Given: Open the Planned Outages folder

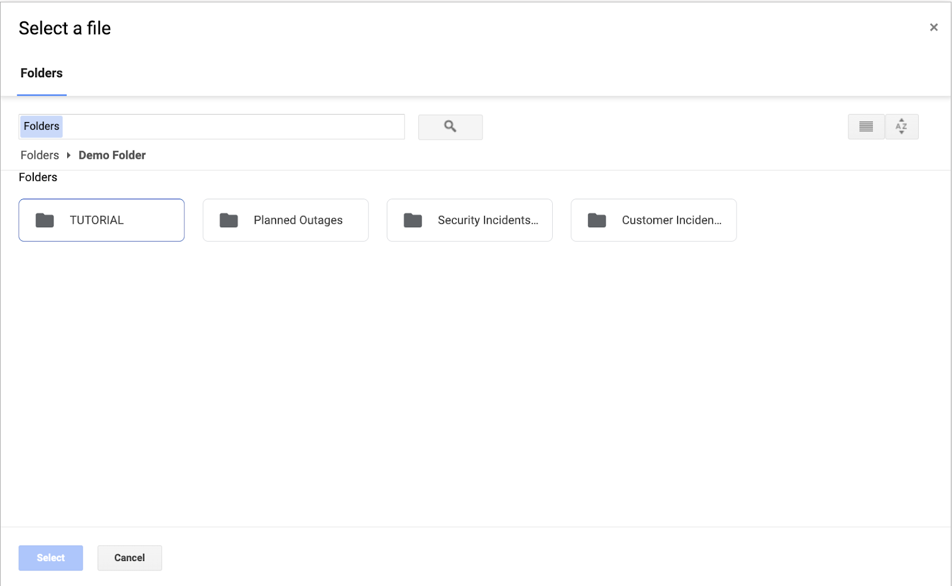Looking at the screenshot, I should tap(286, 220).
